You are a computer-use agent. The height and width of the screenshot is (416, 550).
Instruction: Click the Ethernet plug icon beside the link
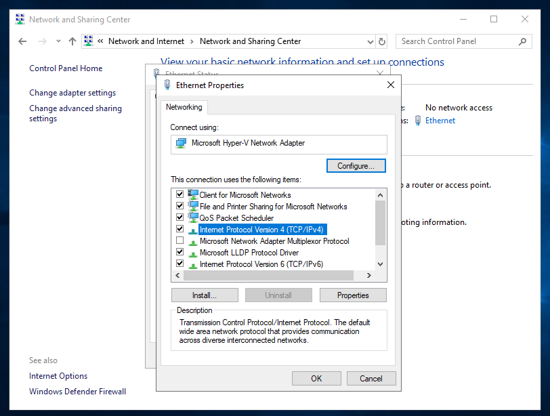click(418, 121)
